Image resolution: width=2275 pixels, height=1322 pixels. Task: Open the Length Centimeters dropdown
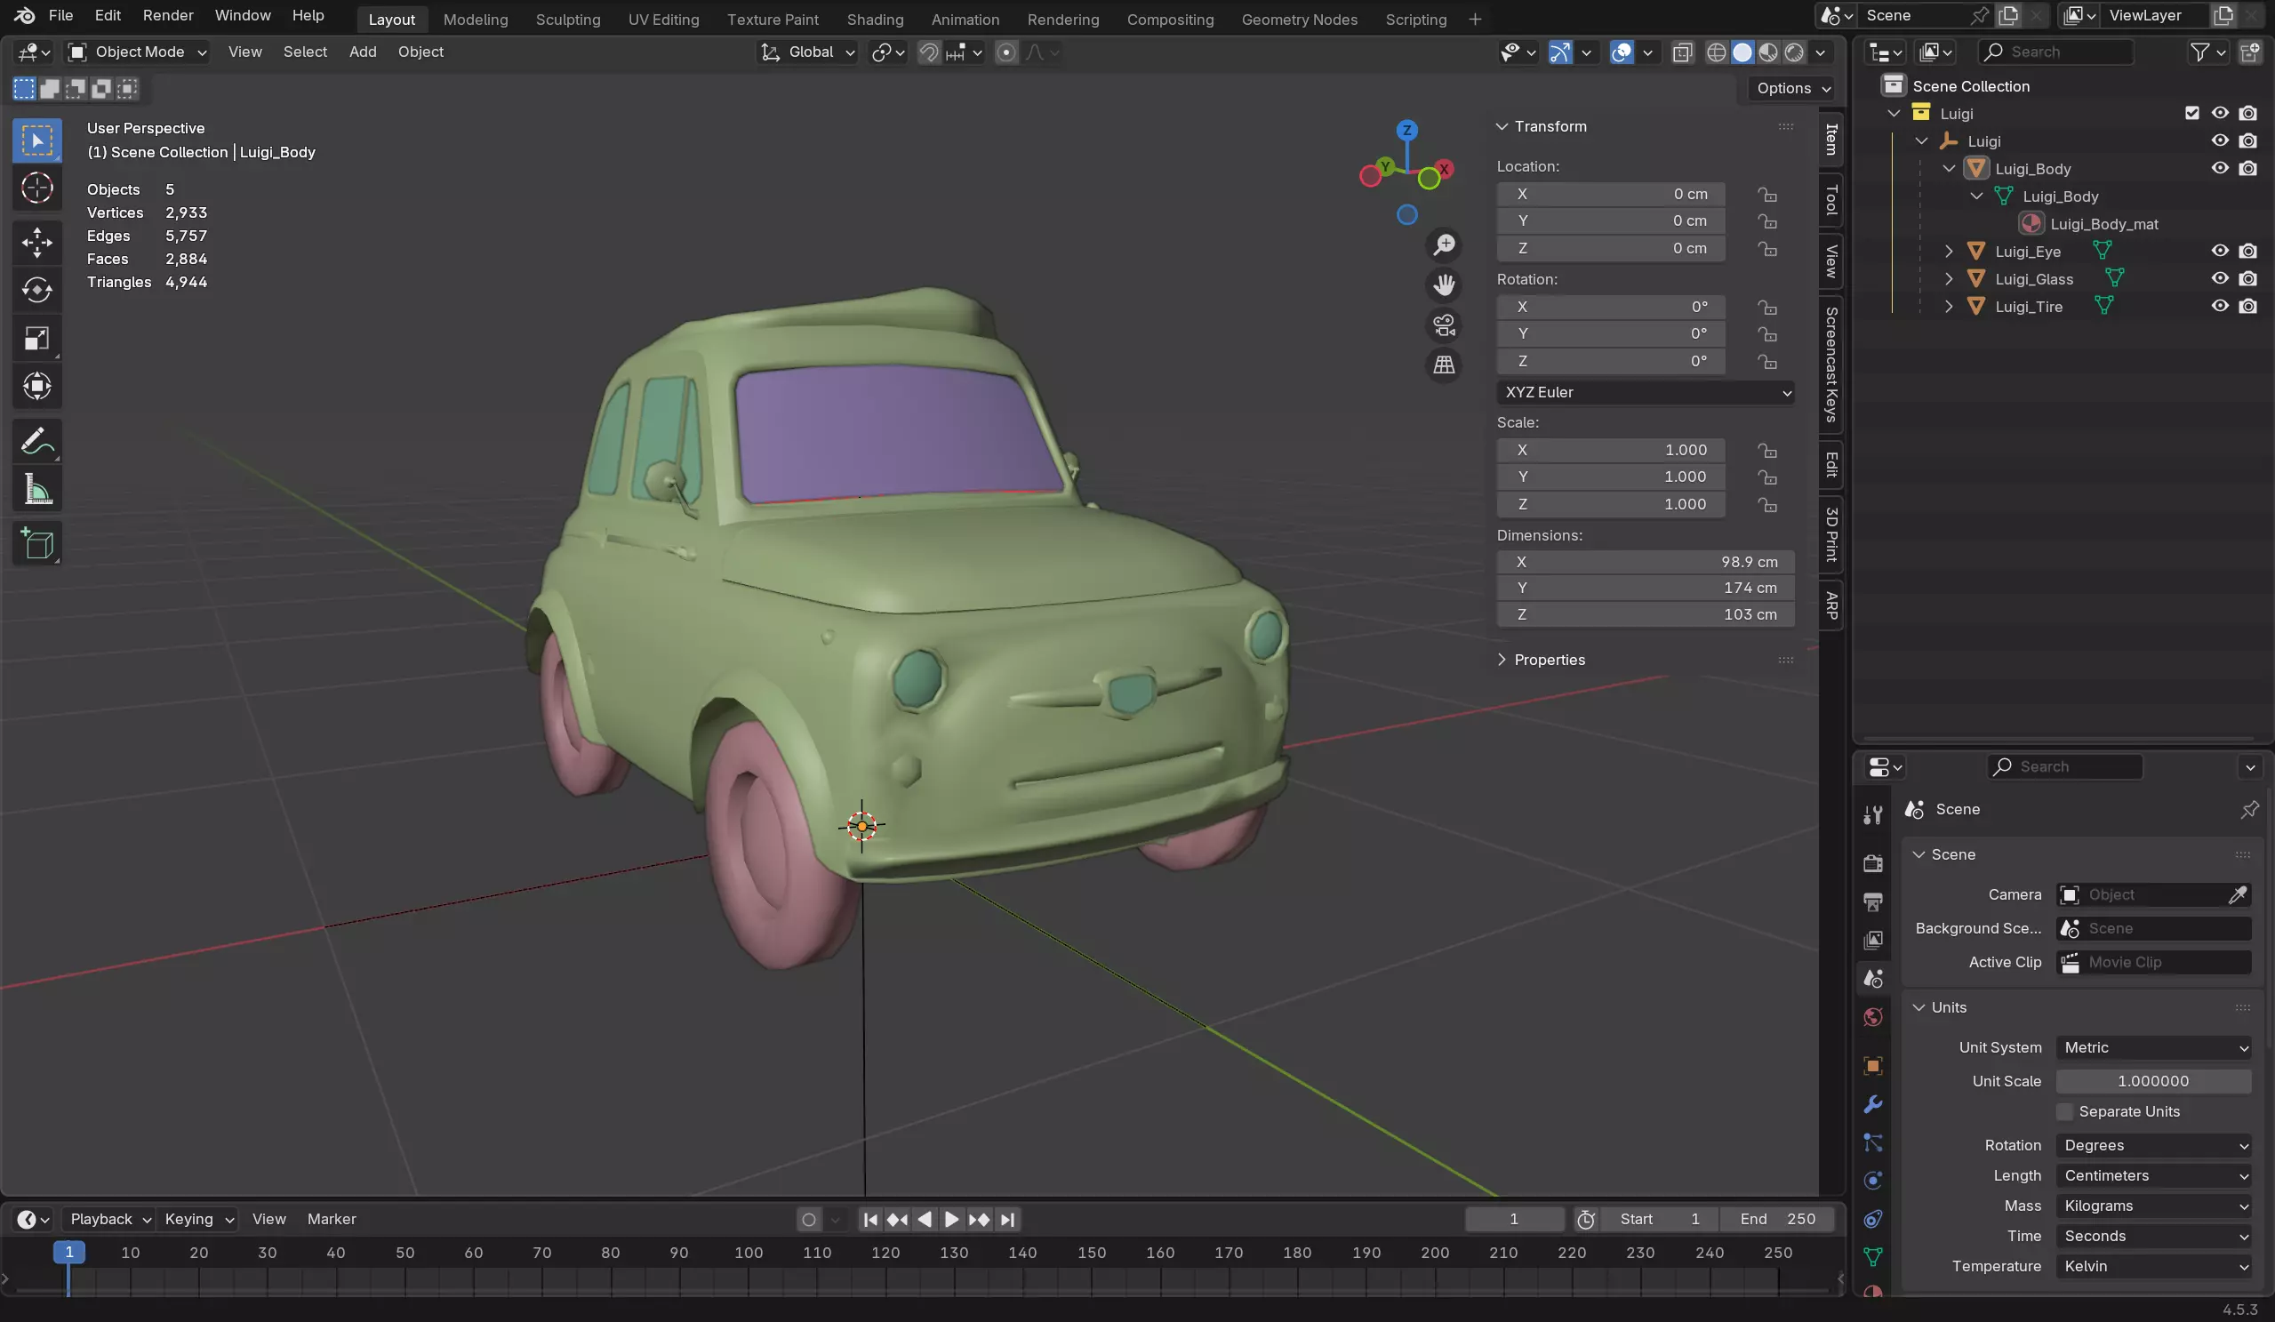coord(2153,1175)
